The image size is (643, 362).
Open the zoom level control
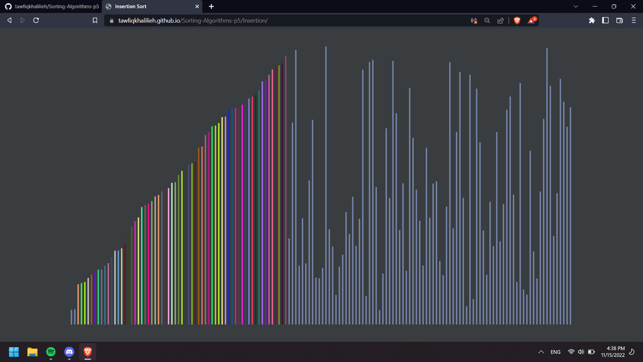tap(487, 20)
